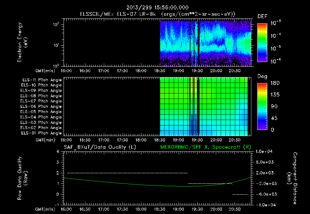This screenshot has height=214, width=310.
Task: Click the 90 label on Deg scale
Action: [x=274, y=106]
